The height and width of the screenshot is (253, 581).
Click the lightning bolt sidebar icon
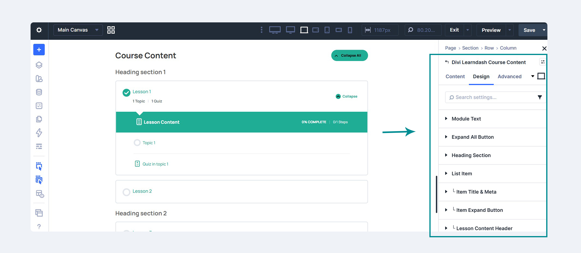coord(39,133)
